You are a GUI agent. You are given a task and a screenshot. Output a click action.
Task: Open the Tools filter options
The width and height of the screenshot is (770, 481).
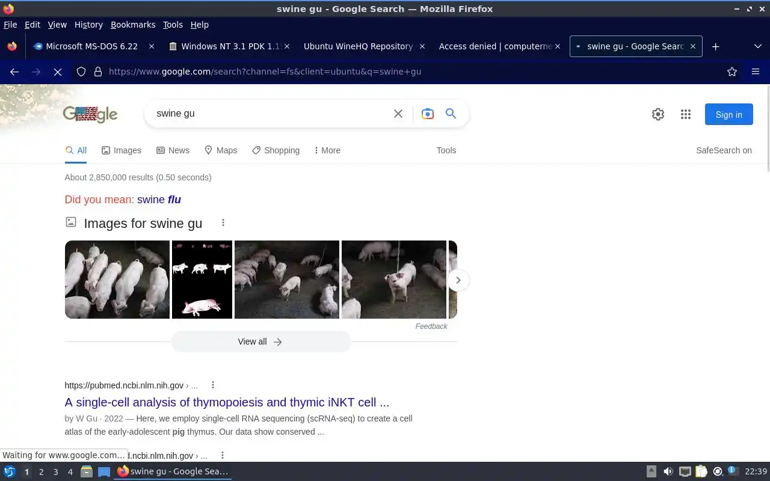(x=446, y=150)
